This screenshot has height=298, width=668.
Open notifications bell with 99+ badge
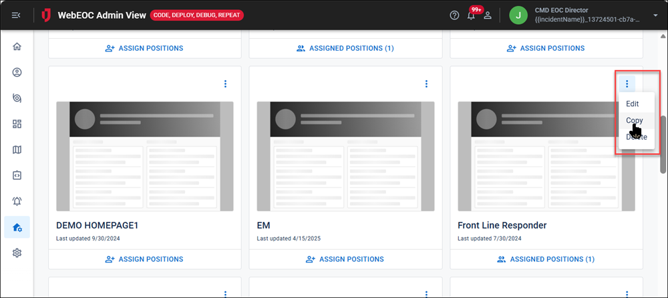471,15
